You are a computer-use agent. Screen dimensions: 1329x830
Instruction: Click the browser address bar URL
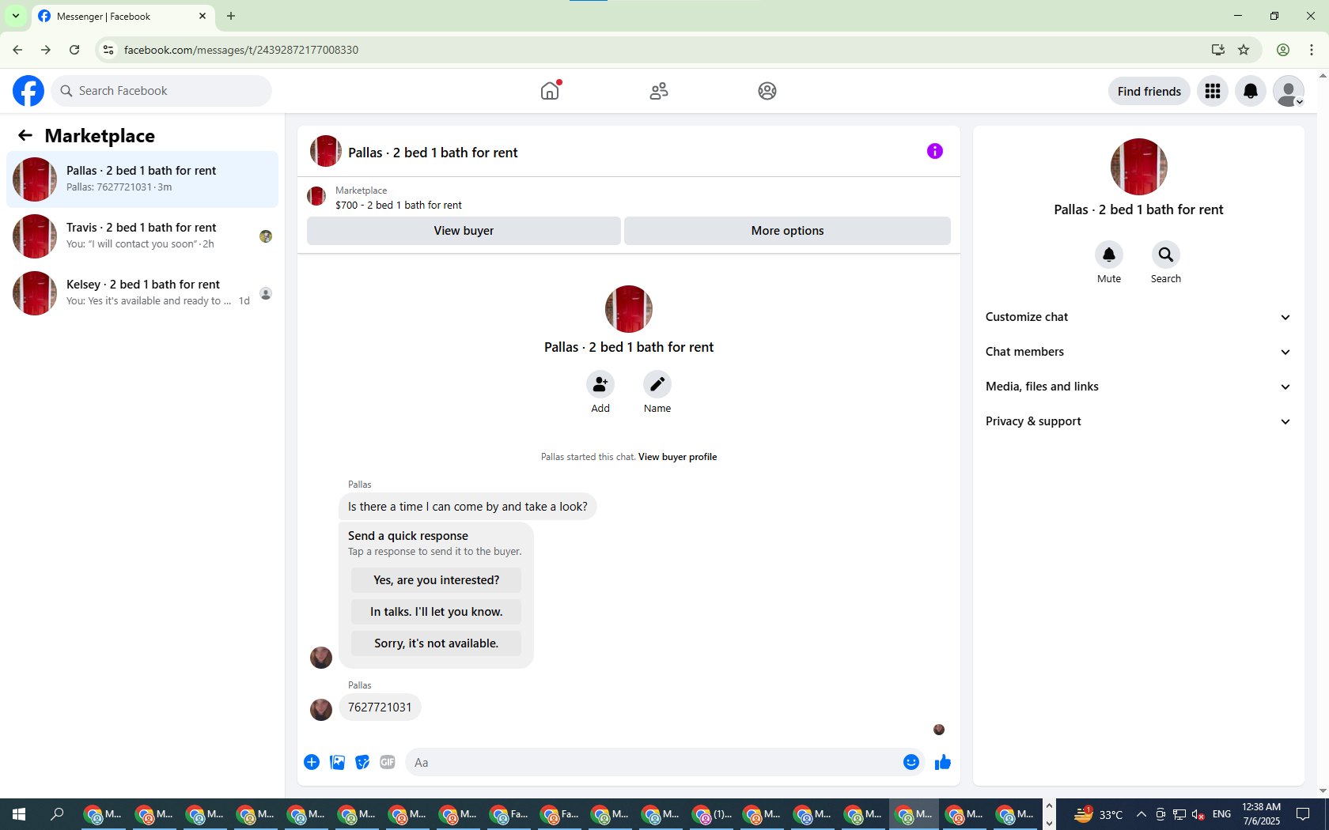tap(241, 50)
